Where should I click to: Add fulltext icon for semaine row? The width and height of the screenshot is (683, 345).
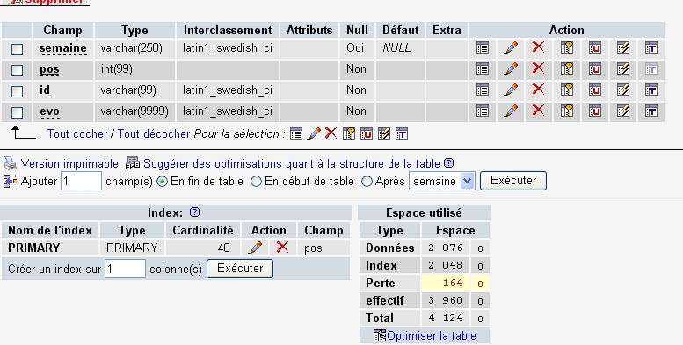[x=651, y=47]
